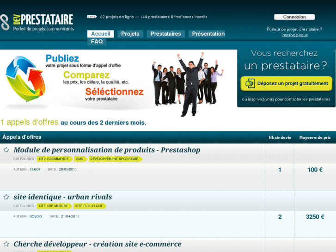Select the DÉVELOPPEMENT SPÉCIFIQUE category tag
The width and height of the screenshot is (336, 252).
coord(115,159)
